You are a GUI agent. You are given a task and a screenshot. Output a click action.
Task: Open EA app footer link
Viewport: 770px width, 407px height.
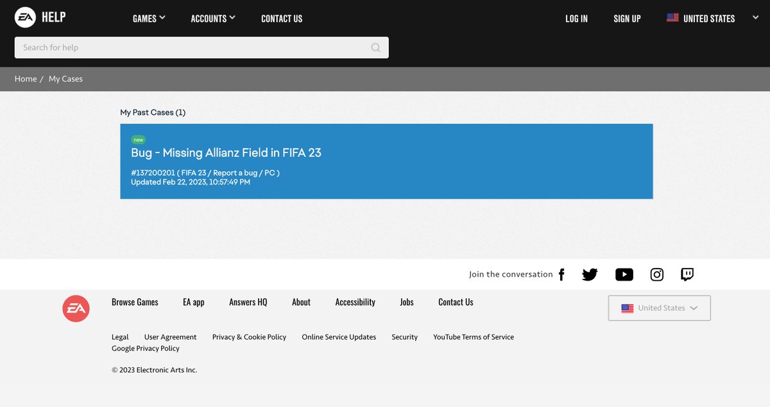194,302
